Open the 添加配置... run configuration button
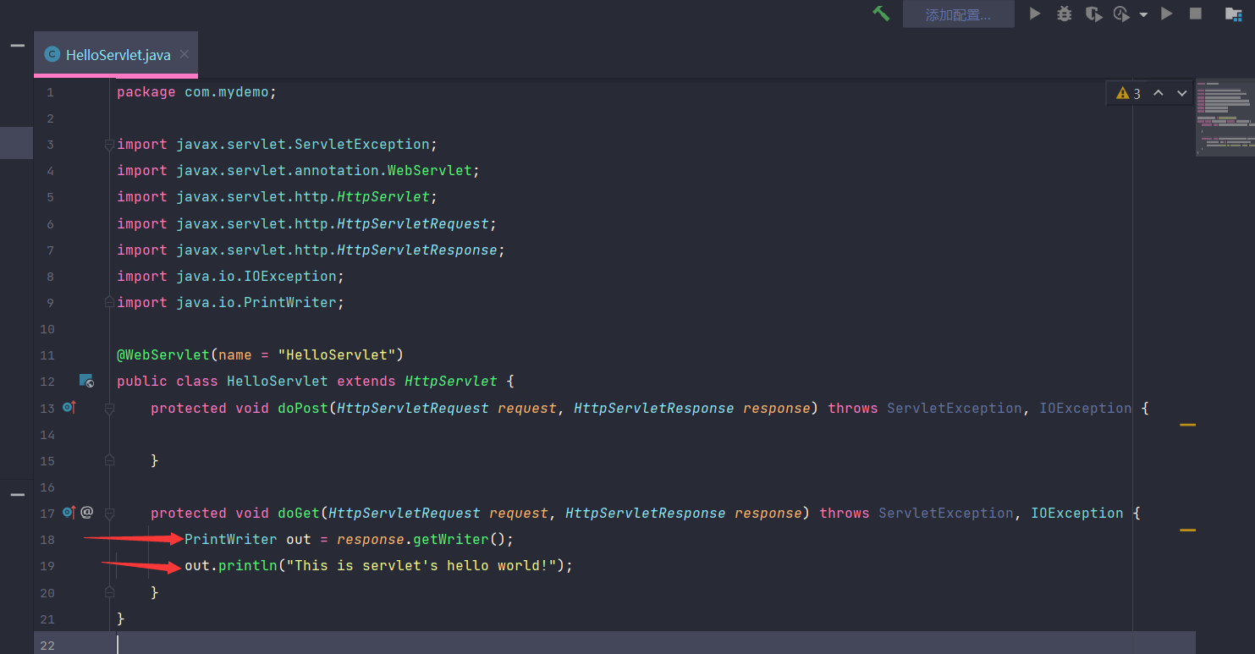 pyautogui.click(x=959, y=14)
